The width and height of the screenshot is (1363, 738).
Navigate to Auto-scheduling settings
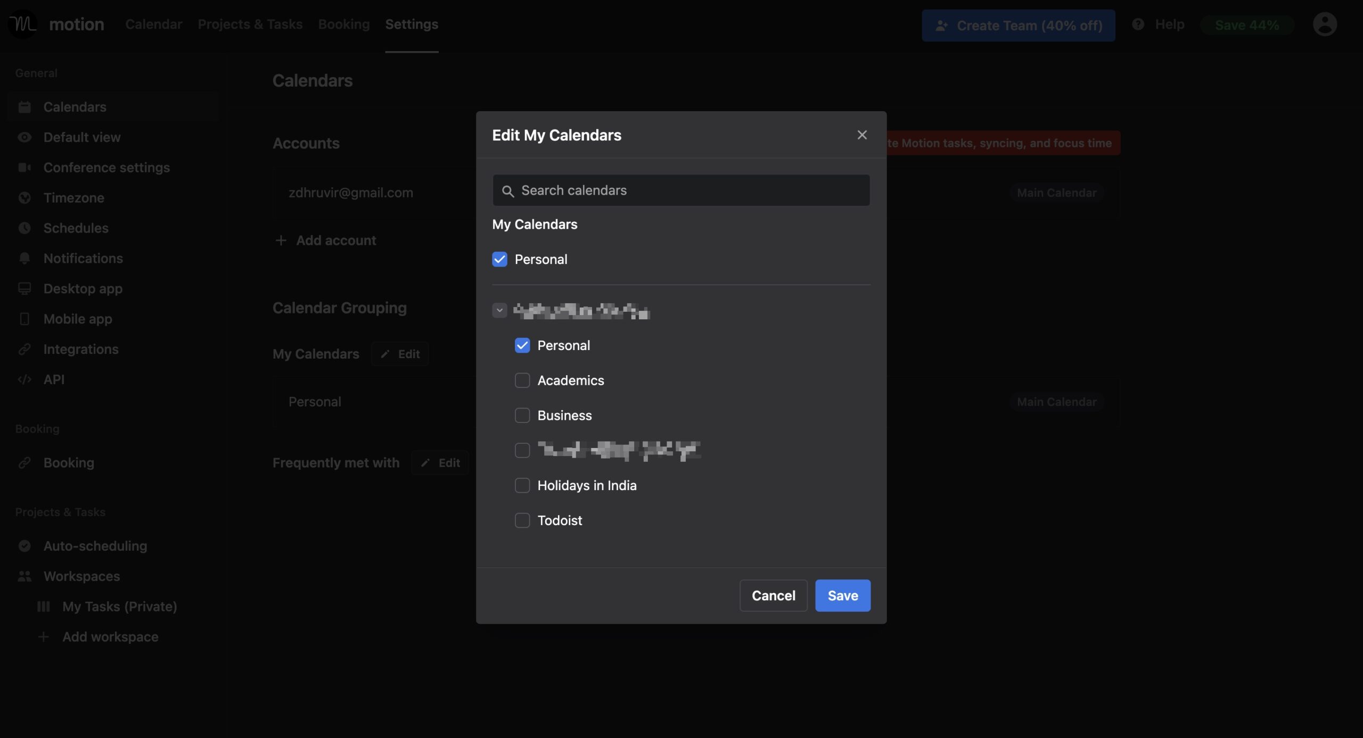95,545
